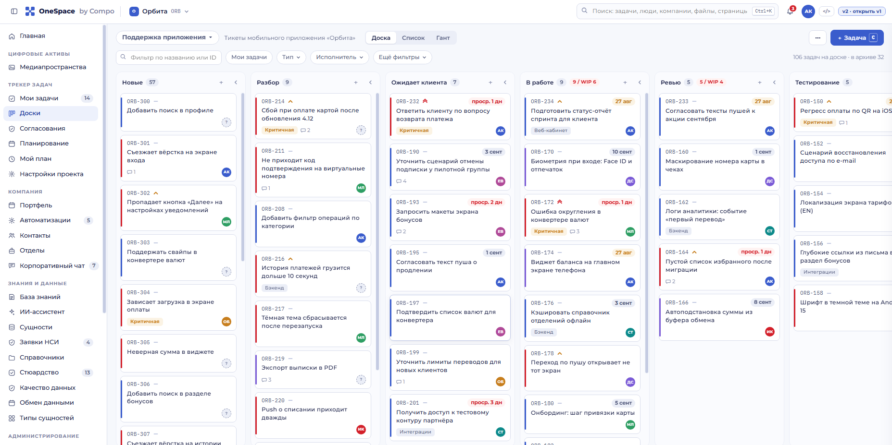Open База знаний in the sidebar

(x=51, y=297)
